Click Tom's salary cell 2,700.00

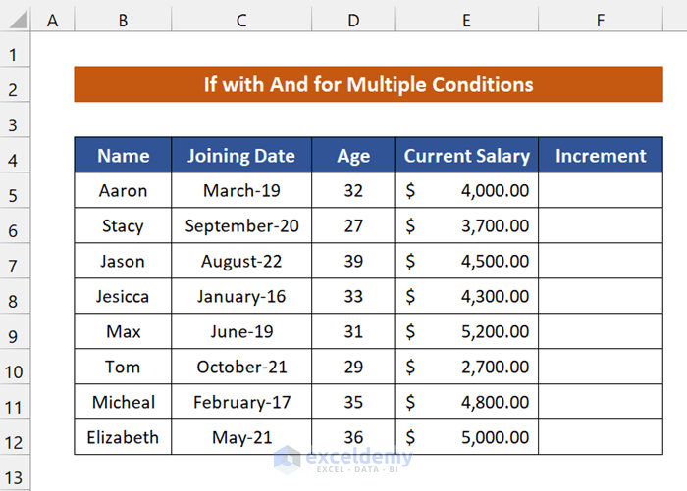pyautogui.click(x=466, y=367)
